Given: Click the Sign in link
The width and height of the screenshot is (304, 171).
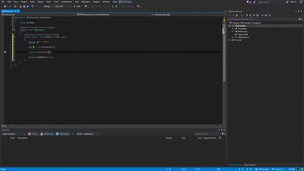Looking at the screenshot, I should pos(294,2).
